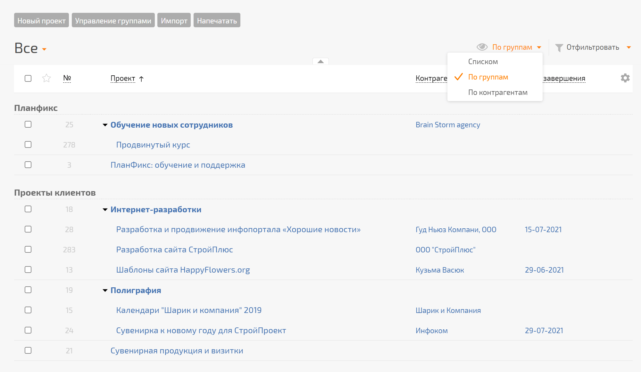
Task: Open project Продвинутый курс
Action: coord(153,145)
